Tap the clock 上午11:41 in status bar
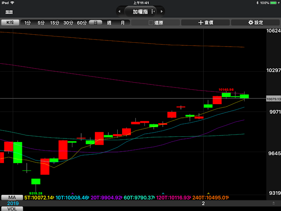Image resolution: width=281 pixels, height=211 pixels. (x=141, y=3)
